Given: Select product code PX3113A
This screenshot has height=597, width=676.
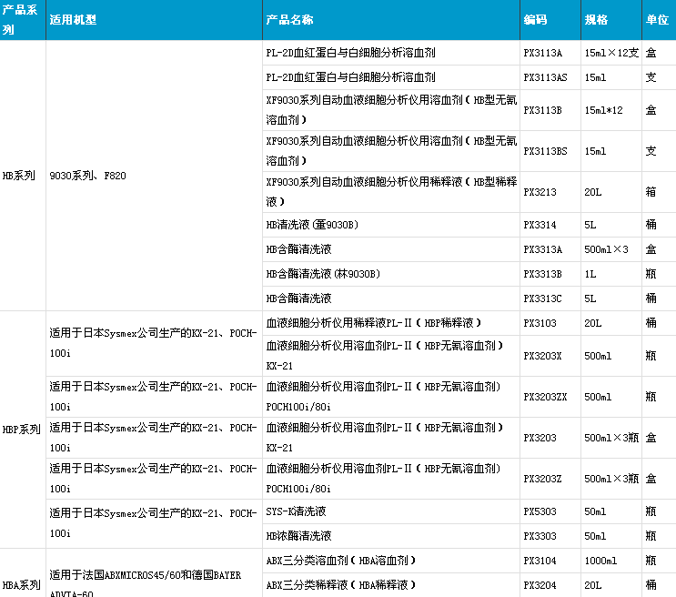Looking at the screenshot, I should (543, 53).
